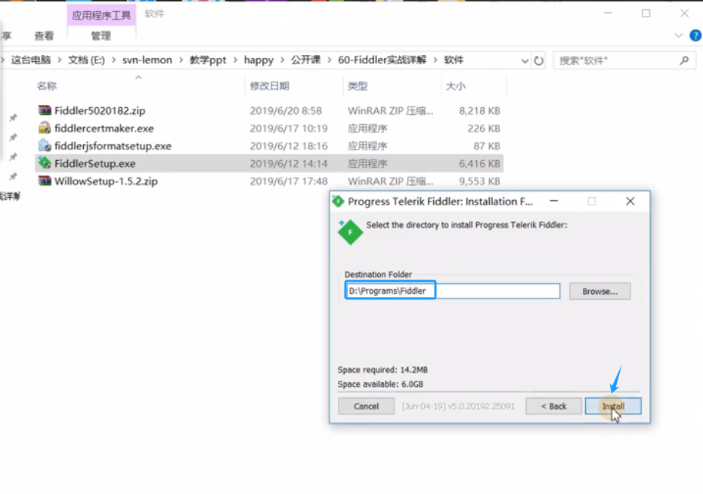Minimize the Fiddler installer window
This screenshot has height=494, width=703.
[x=553, y=201]
